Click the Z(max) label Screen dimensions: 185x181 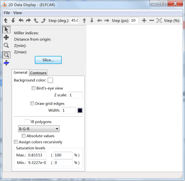pyautogui.click(x=21, y=52)
